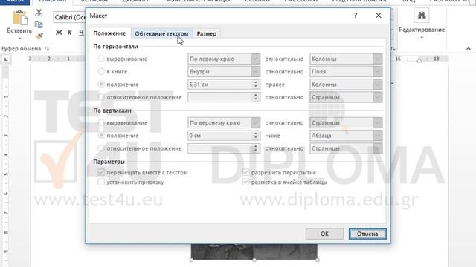Open the По левому краю dropdown
Viewport: 476px width, 267px height.
click(x=224, y=59)
